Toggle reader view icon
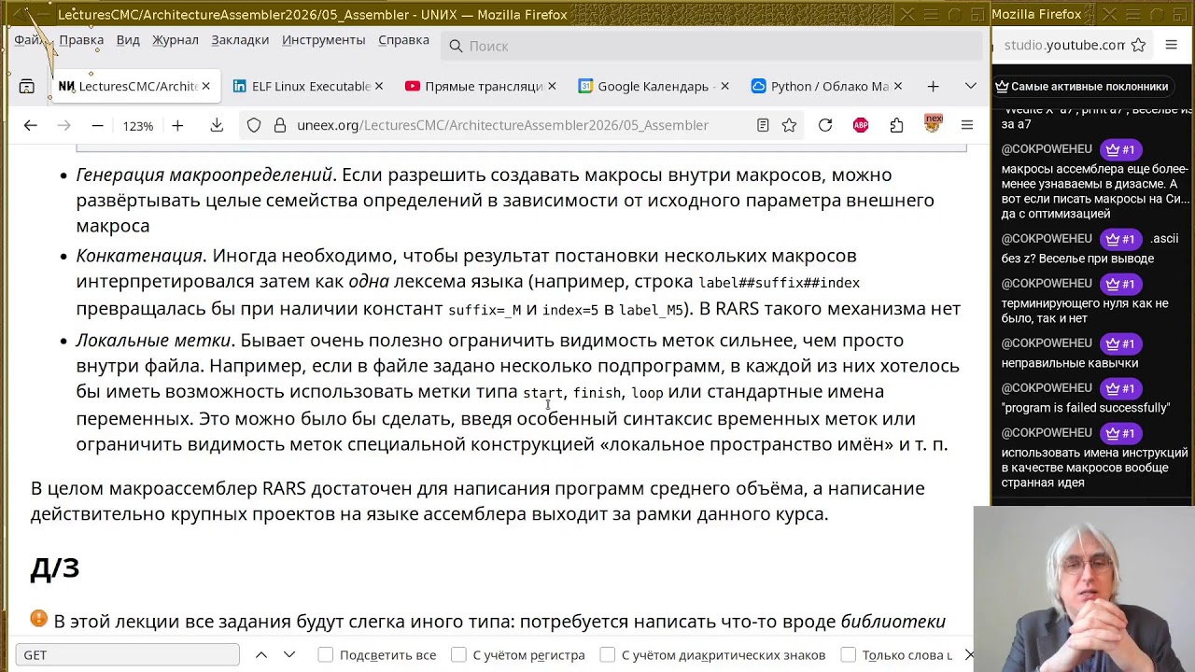 click(x=763, y=125)
